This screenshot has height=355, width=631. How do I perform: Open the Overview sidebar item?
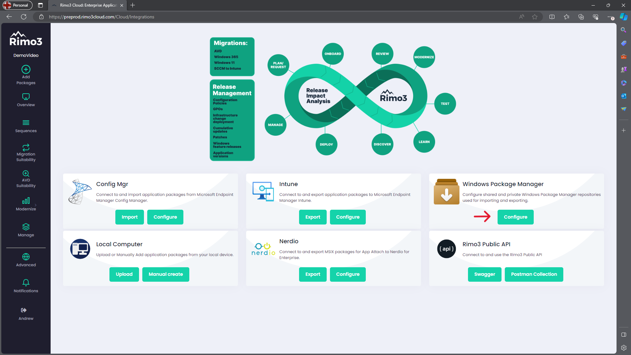(26, 100)
